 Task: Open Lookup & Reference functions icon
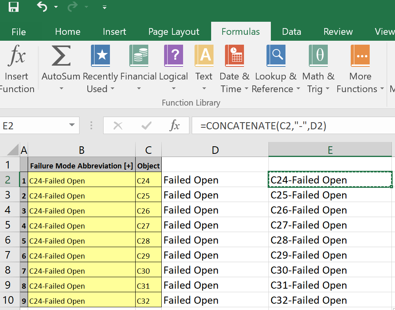[276, 55]
